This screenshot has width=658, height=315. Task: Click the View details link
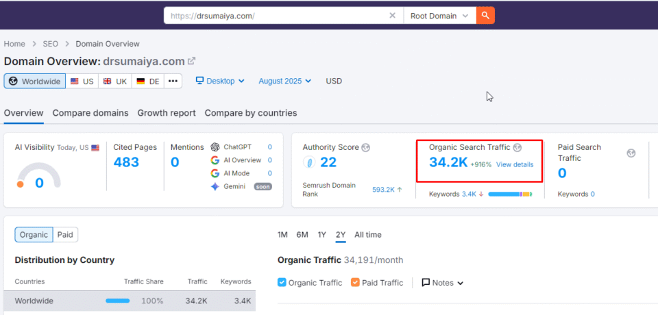[x=515, y=164]
